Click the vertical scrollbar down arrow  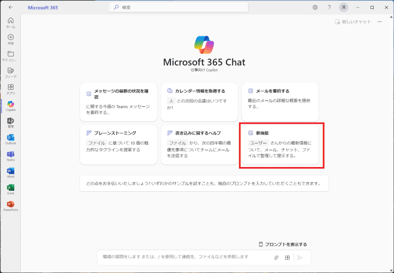(x=391, y=271)
